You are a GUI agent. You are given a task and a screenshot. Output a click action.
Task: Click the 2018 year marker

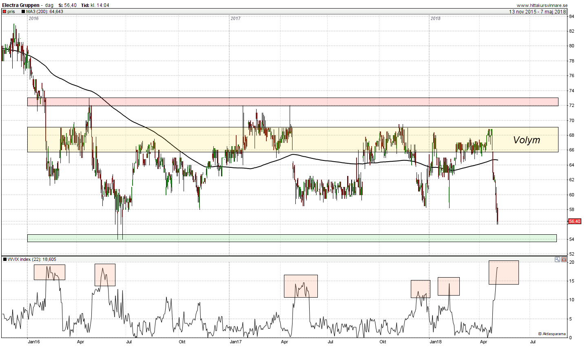click(x=435, y=18)
